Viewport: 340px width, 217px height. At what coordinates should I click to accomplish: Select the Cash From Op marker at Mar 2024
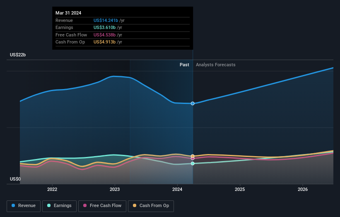[x=193, y=156]
